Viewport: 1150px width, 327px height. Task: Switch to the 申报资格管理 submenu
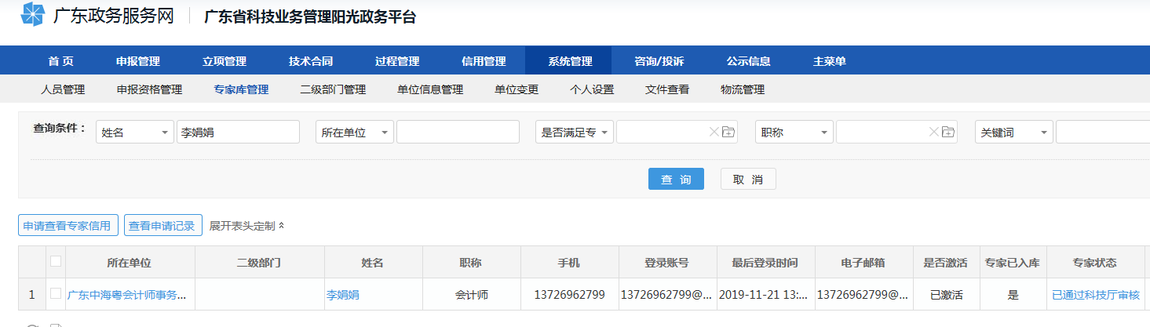click(149, 89)
